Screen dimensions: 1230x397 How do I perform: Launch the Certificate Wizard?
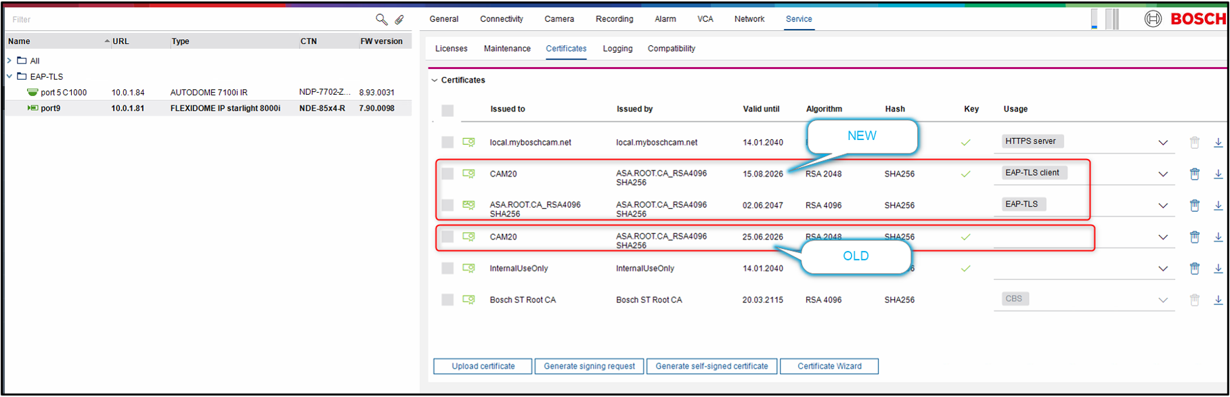tap(829, 366)
